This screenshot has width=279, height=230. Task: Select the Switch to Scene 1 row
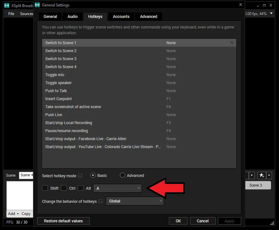click(x=139, y=43)
